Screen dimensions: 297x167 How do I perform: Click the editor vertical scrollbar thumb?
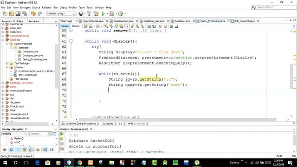point(291,77)
